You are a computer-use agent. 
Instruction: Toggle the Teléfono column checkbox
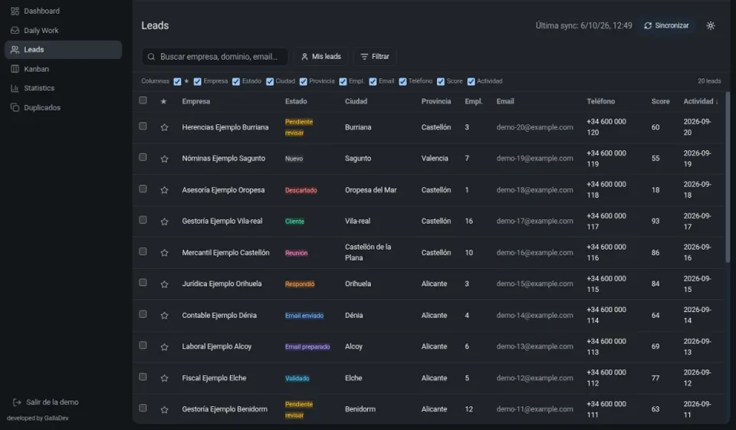tap(402, 82)
